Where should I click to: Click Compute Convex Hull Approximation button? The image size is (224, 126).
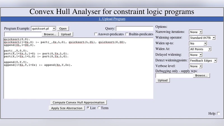[78, 102]
